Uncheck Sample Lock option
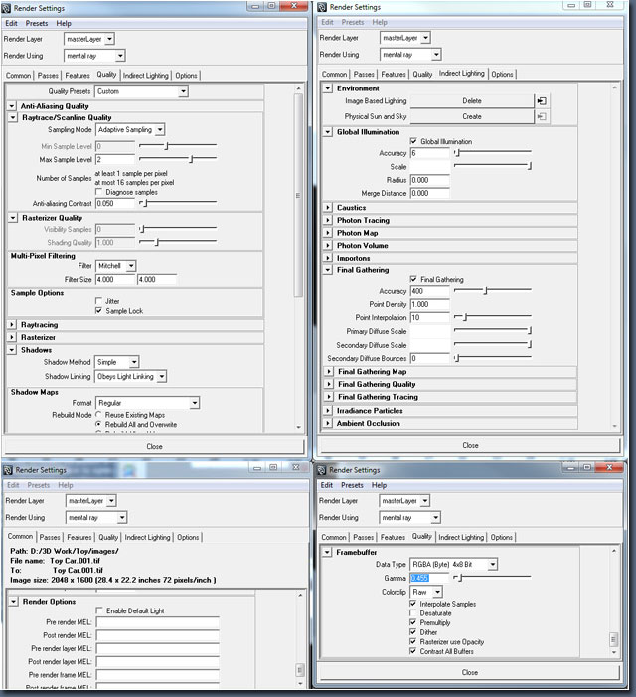The image size is (636, 697). pyautogui.click(x=99, y=310)
